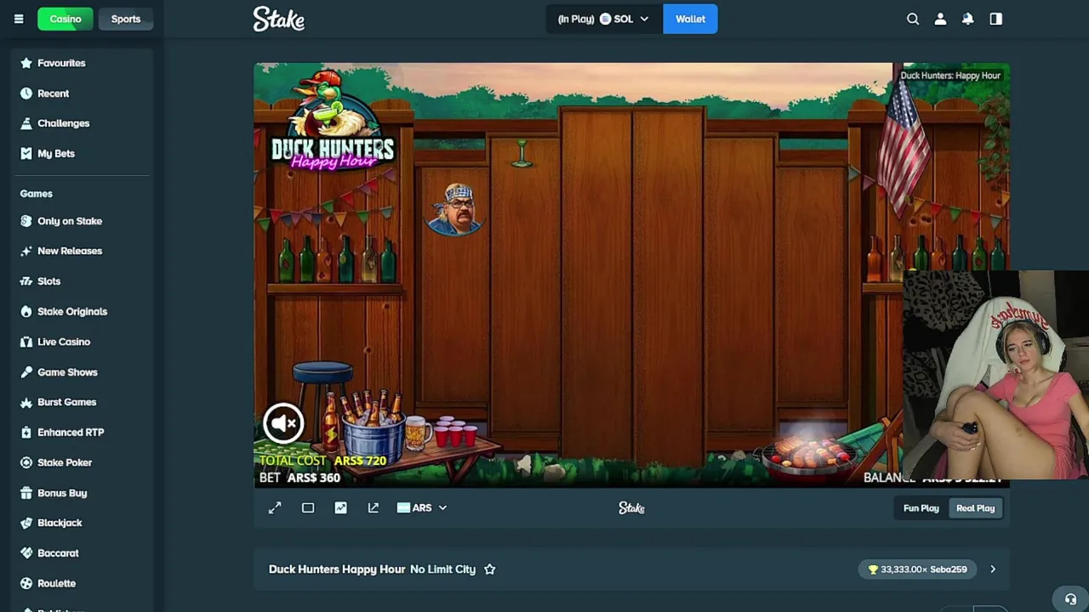Click the Stake watermark under the game
This screenshot has width=1089, height=612.
(x=631, y=507)
